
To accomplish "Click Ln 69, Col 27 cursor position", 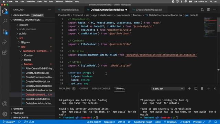I will click(94, 122).
